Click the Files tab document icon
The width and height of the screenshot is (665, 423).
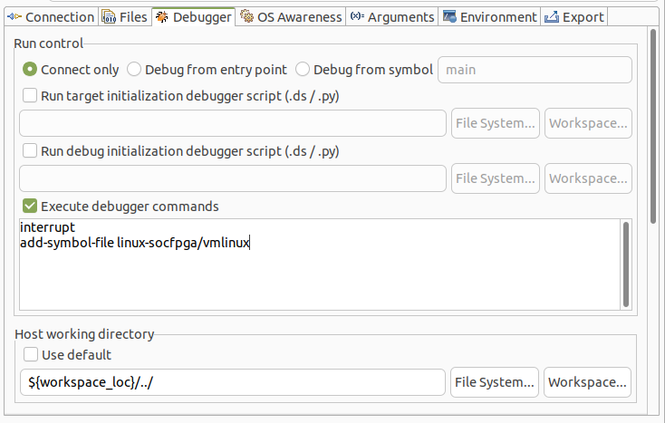point(109,16)
